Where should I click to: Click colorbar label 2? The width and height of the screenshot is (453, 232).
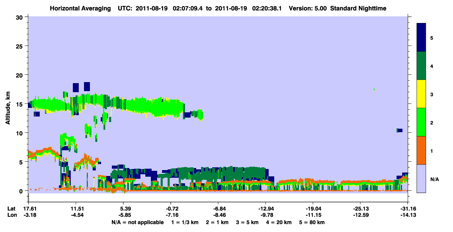pos(432,123)
